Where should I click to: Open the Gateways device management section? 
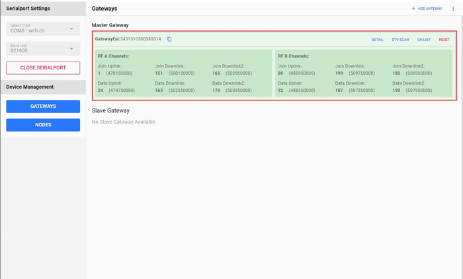(43, 106)
